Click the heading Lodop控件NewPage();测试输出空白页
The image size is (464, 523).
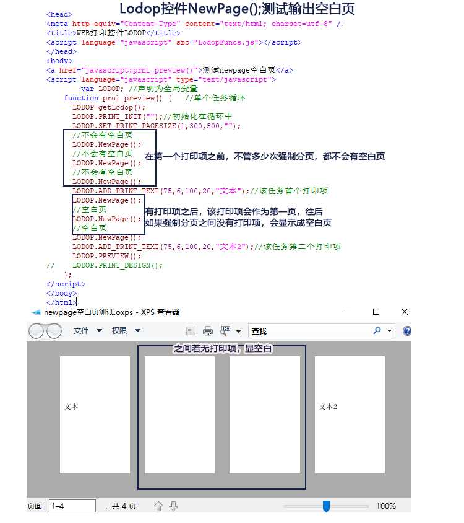click(237, 9)
